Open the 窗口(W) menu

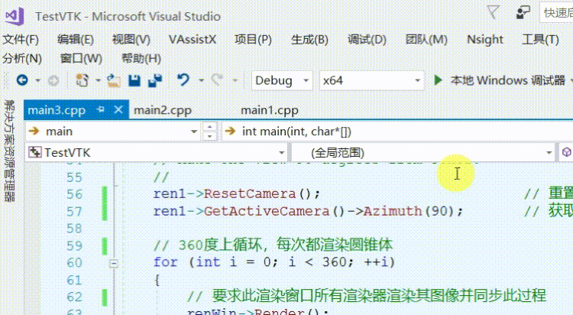tap(81, 59)
